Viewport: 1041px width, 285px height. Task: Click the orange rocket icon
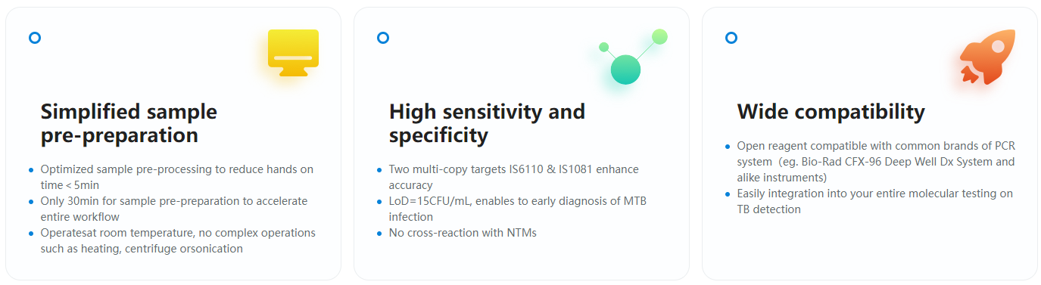(984, 57)
